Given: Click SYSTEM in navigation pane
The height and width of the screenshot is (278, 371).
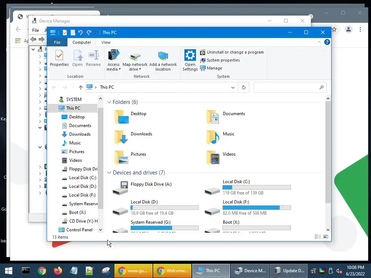Looking at the screenshot, I should 74,100.
